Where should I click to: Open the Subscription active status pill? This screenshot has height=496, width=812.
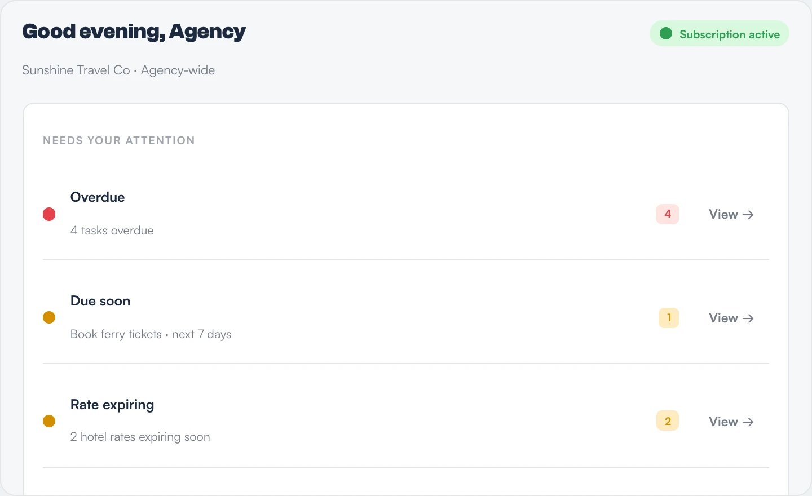[x=720, y=34]
